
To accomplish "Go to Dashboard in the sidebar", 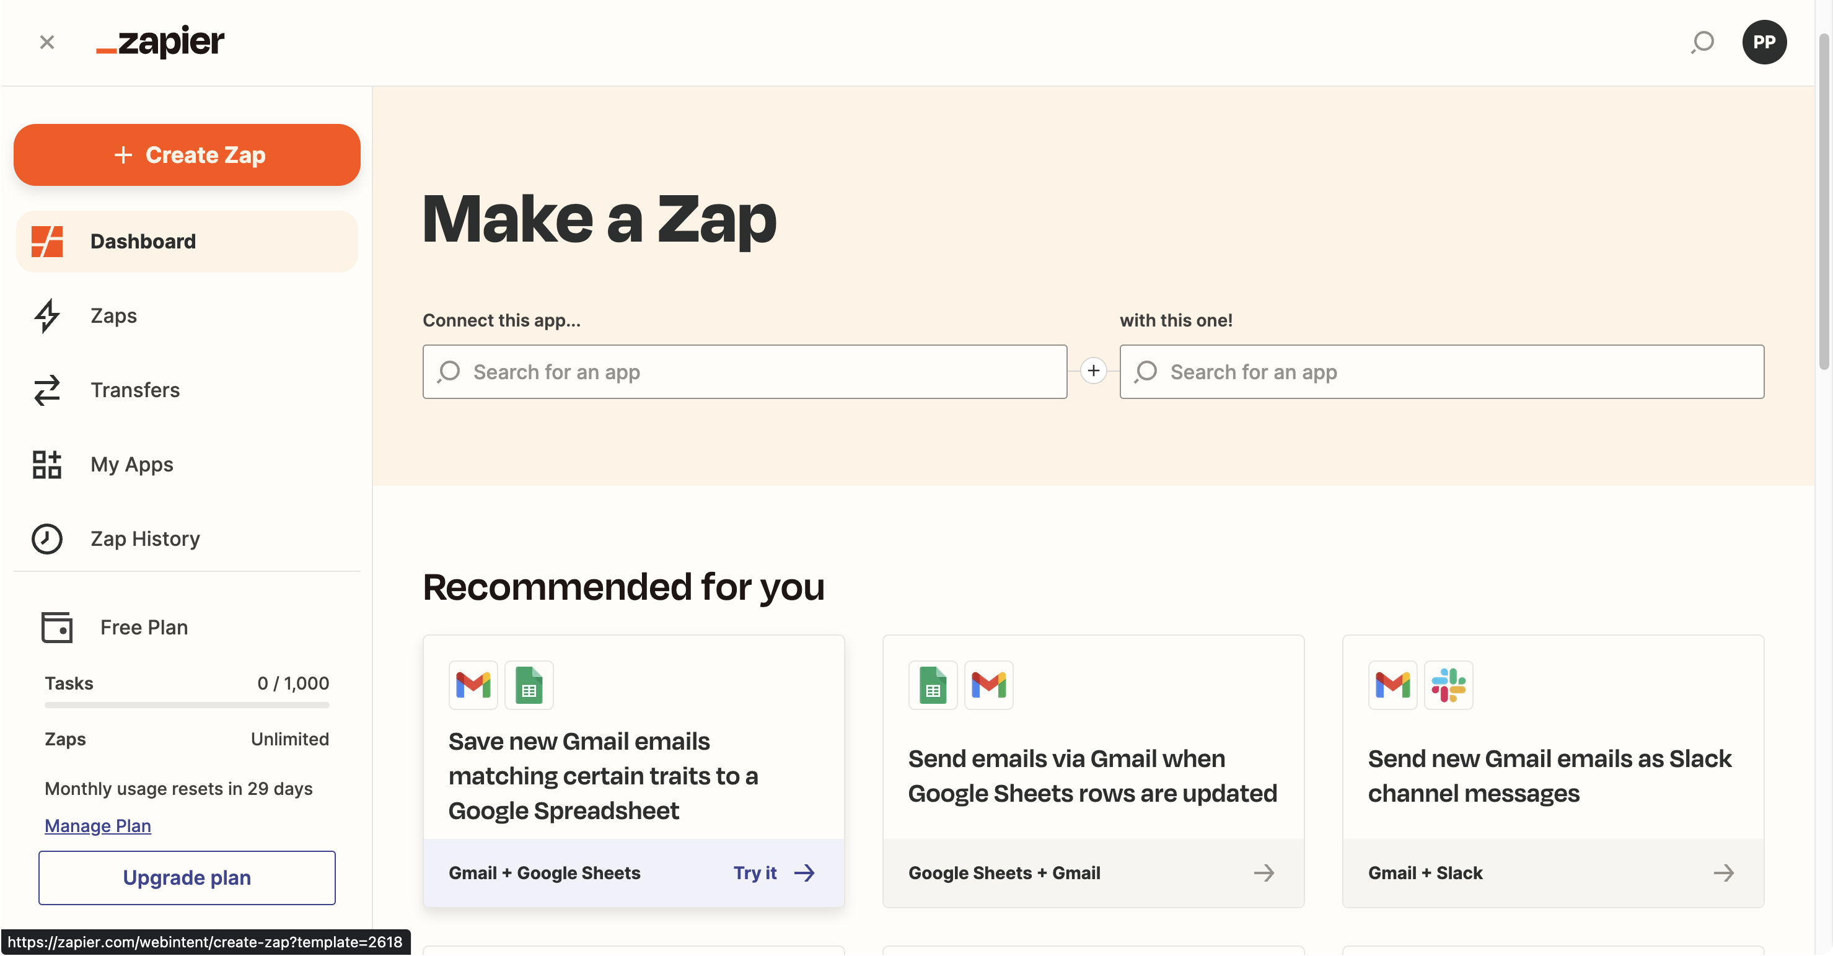I will point(187,242).
